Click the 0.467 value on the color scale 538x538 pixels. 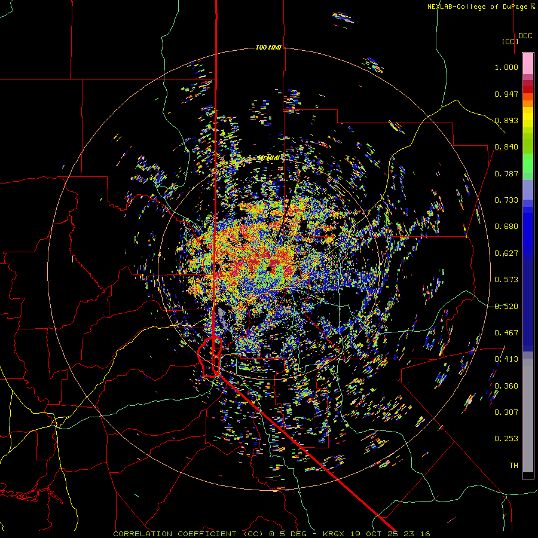[506, 333]
